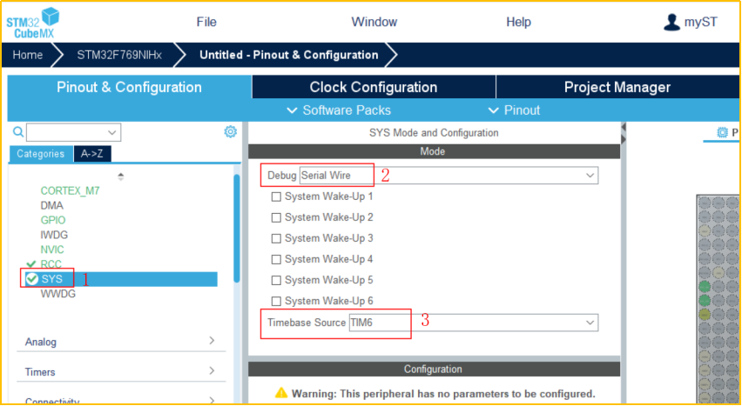Select the NVIC item in System Core
Screen dimensions: 742x406
coord(52,250)
